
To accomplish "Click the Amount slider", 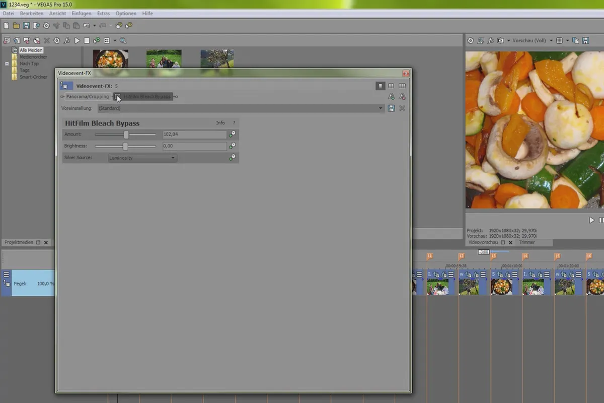I will [x=125, y=135].
